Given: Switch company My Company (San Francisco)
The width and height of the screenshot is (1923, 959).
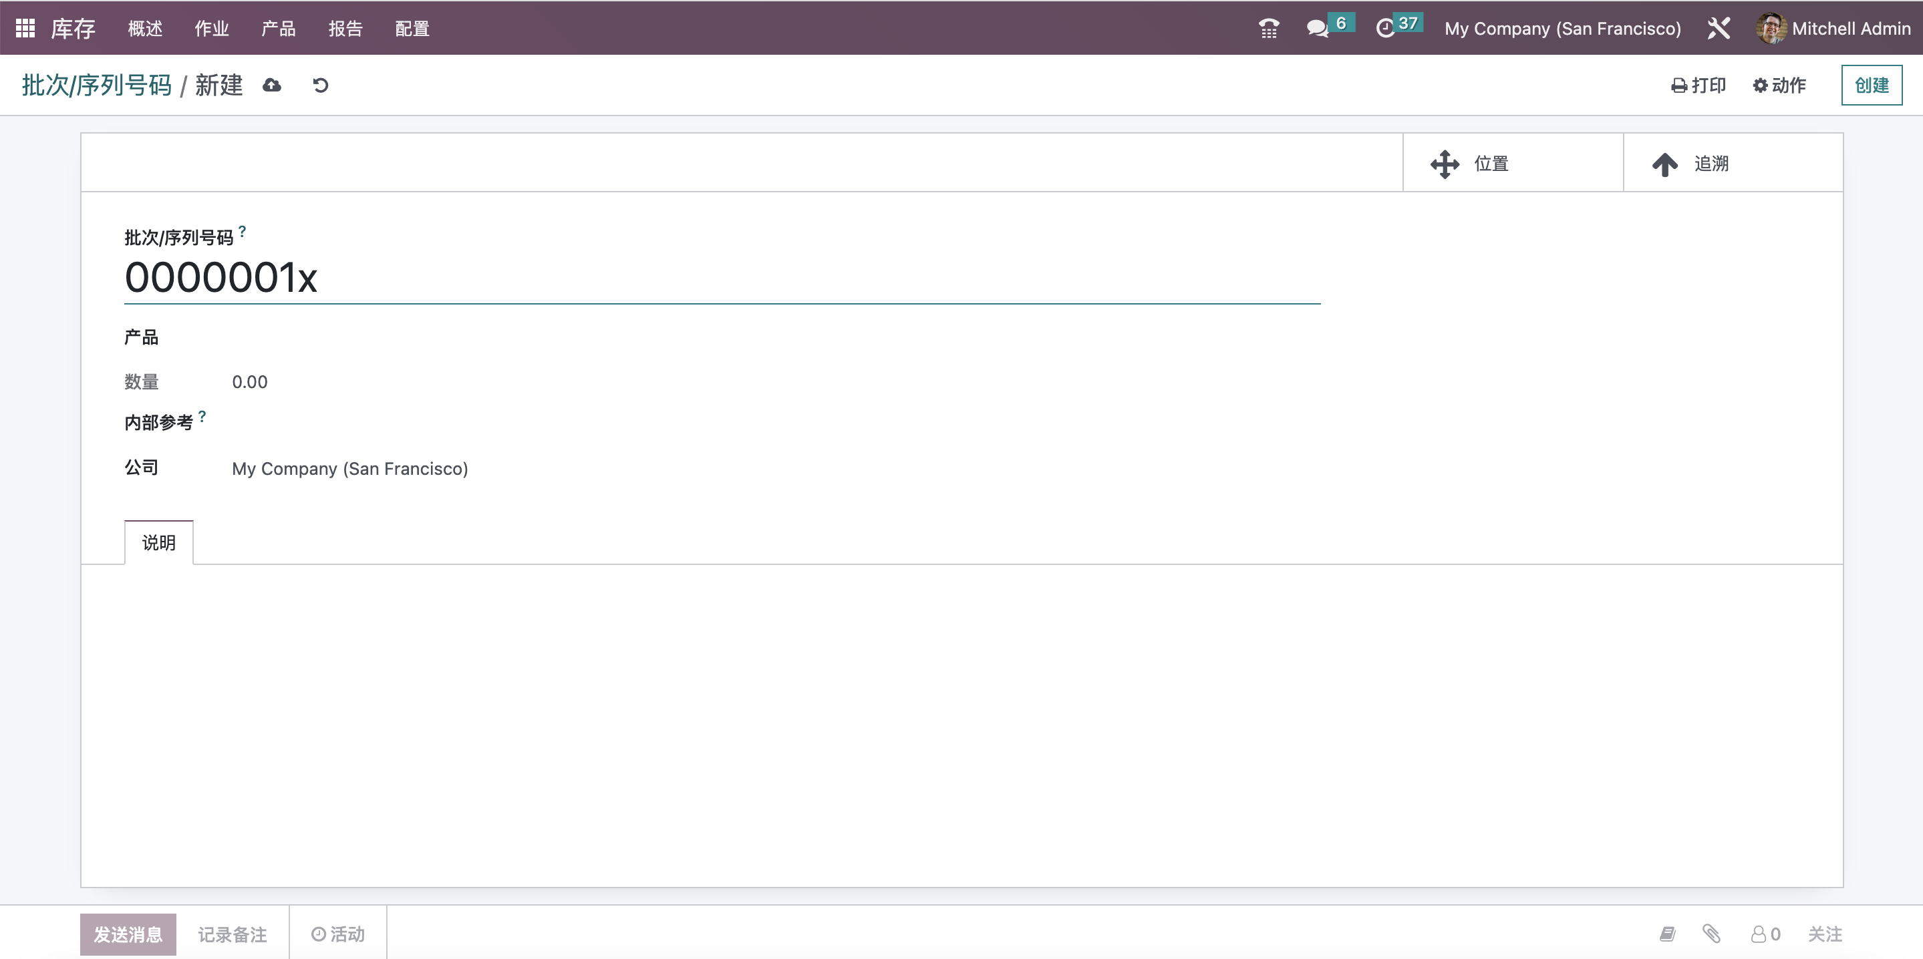Looking at the screenshot, I should tap(1562, 28).
